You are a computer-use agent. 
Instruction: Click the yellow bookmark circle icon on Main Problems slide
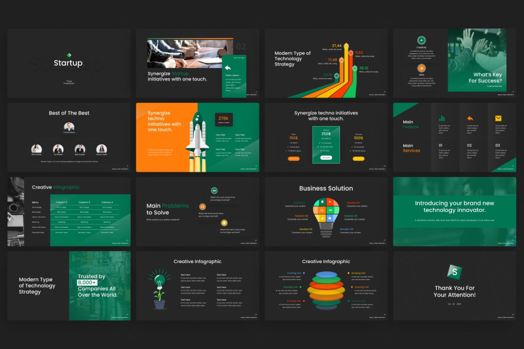pos(224,222)
